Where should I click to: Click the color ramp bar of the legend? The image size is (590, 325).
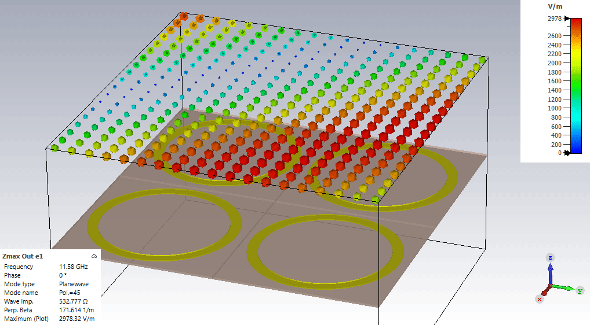coord(576,86)
